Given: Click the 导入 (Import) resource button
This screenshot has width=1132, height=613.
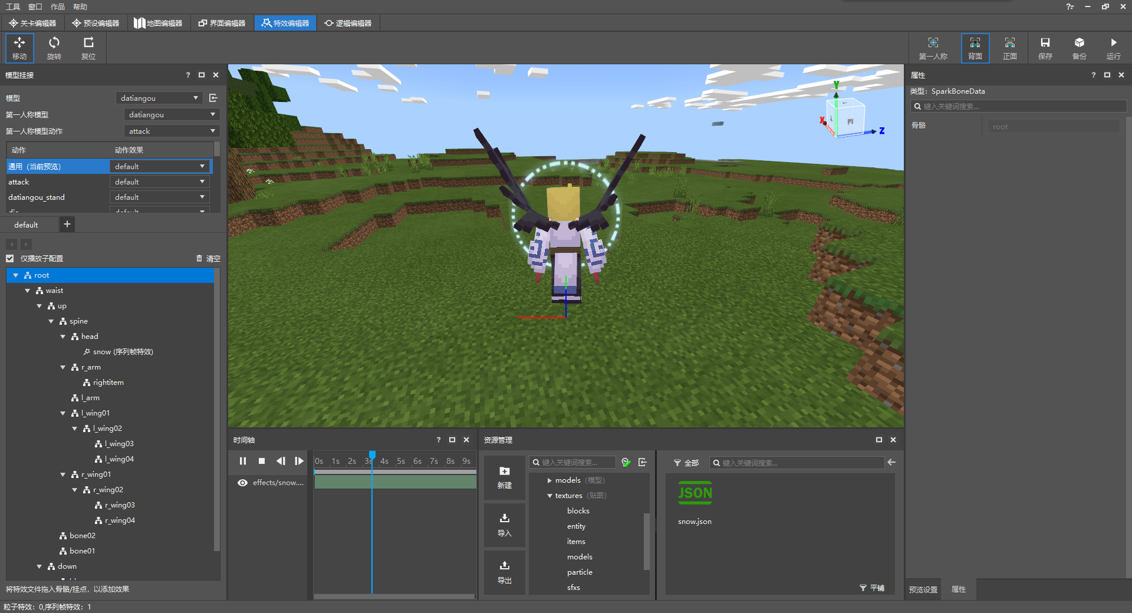Looking at the screenshot, I should pyautogui.click(x=505, y=524).
